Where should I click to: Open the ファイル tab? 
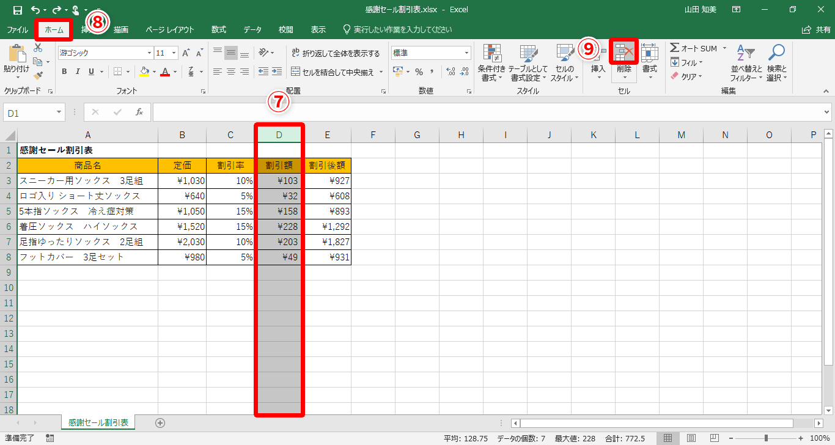(x=17, y=29)
